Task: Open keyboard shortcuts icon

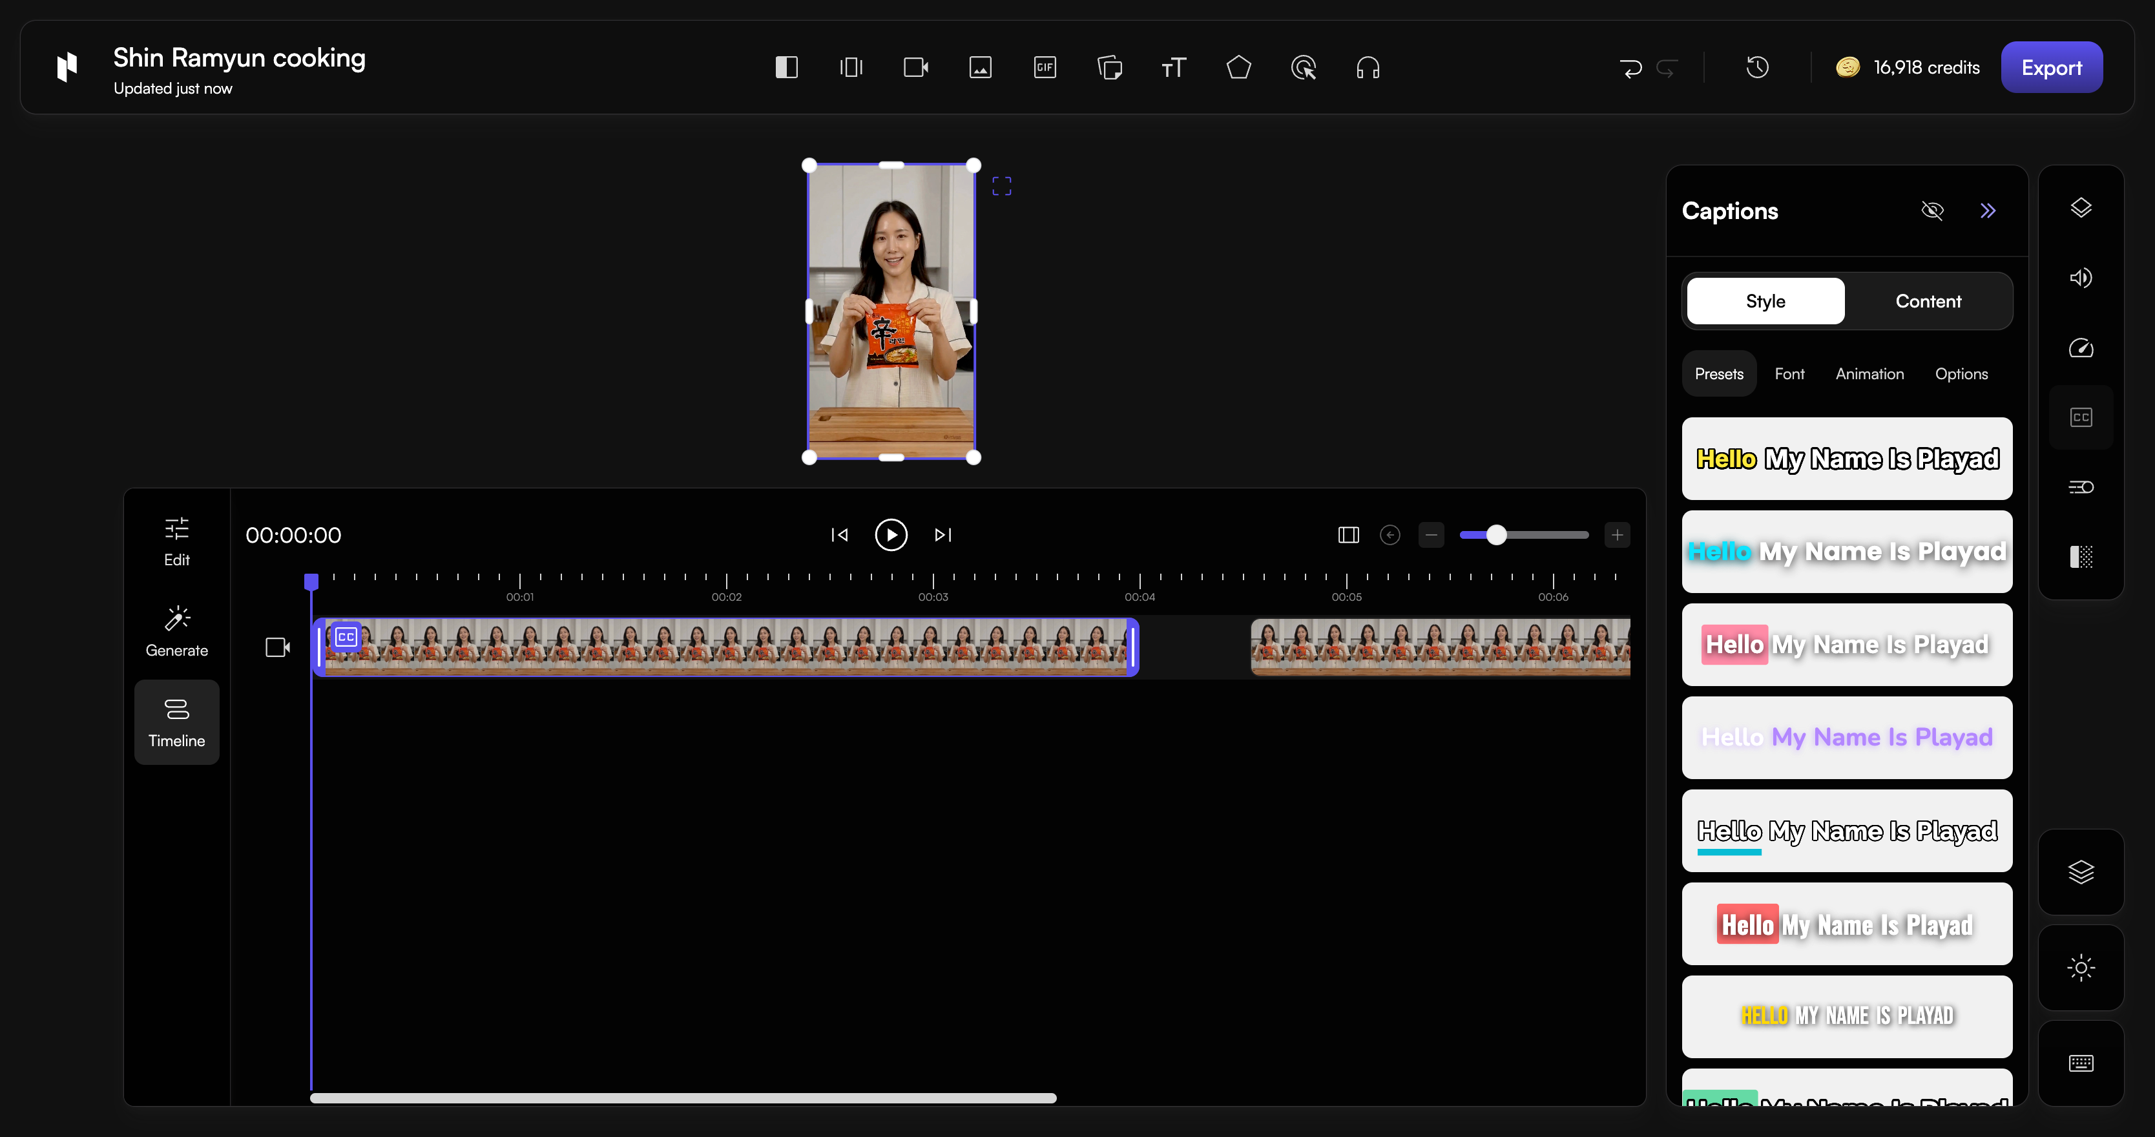Action: pyautogui.click(x=2081, y=1063)
